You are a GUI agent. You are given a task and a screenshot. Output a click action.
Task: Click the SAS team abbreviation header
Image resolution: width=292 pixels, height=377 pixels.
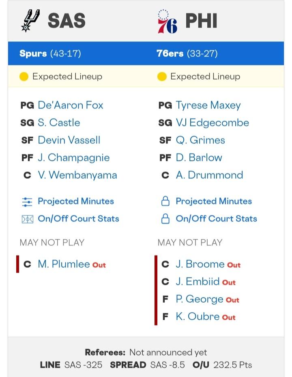[67, 21]
